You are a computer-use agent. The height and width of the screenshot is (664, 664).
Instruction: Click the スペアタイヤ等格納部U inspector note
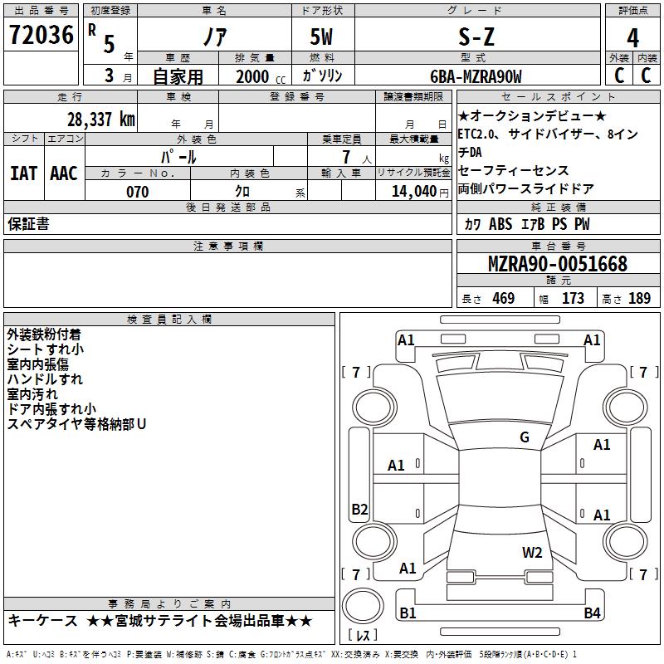(76, 424)
